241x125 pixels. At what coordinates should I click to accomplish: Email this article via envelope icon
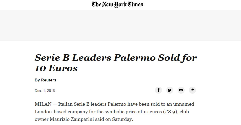click(x=181, y=90)
